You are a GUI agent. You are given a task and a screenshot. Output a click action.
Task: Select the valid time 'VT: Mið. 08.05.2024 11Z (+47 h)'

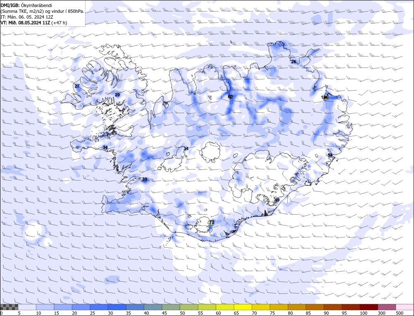point(34,23)
